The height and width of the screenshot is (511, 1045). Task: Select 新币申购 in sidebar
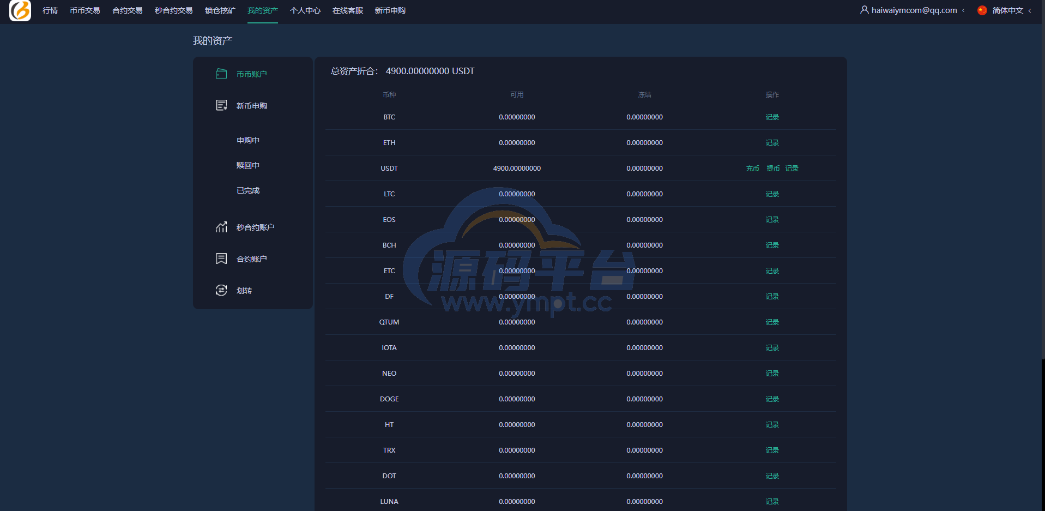point(252,106)
